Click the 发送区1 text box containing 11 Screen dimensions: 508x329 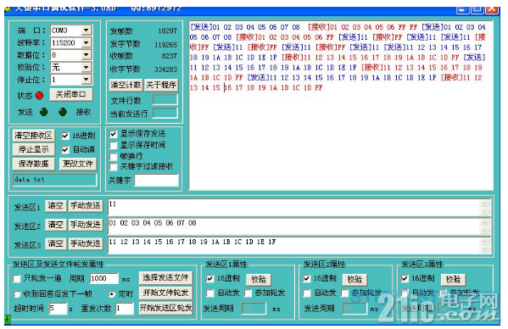click(293, 208)
